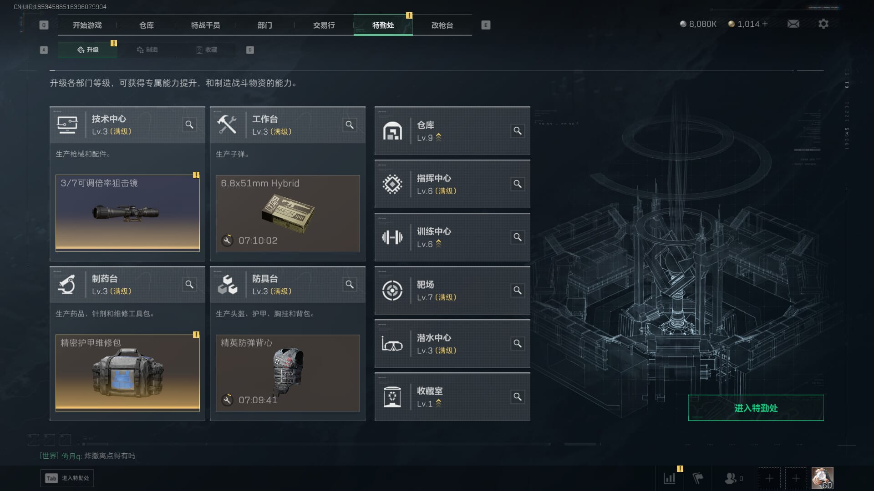Open the settings gear icon
Viewport: 874px width, 491px height.
[x=823, y=24]
